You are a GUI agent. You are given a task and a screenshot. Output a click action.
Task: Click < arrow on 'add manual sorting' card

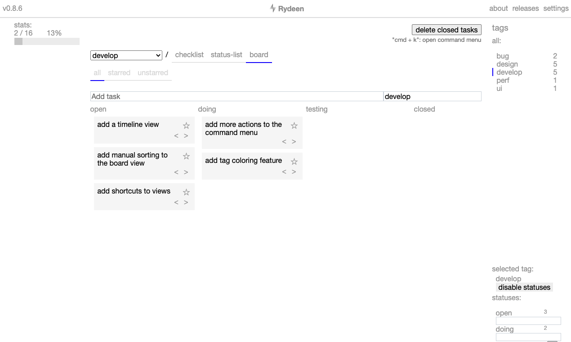tap(176, 172)
